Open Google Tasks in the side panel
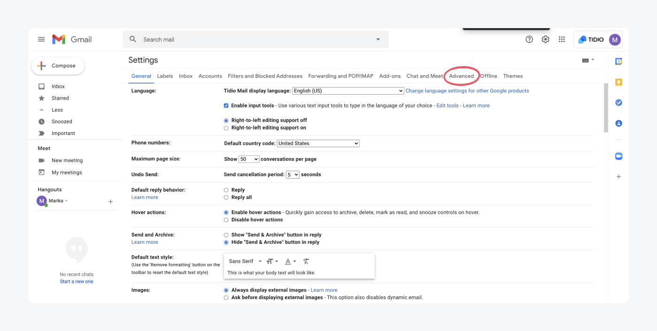 tap(619, 102)
